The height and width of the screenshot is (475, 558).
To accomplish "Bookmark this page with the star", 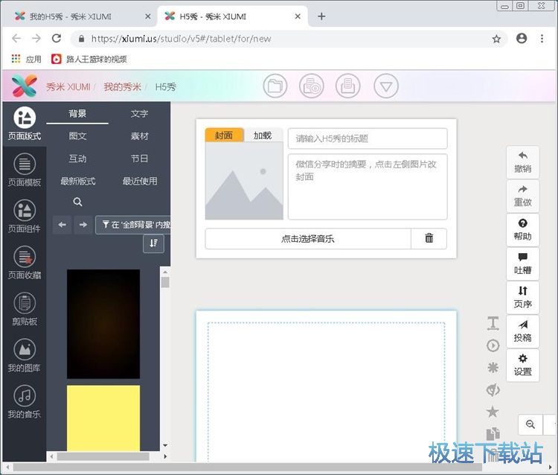I will coord(496,39).
